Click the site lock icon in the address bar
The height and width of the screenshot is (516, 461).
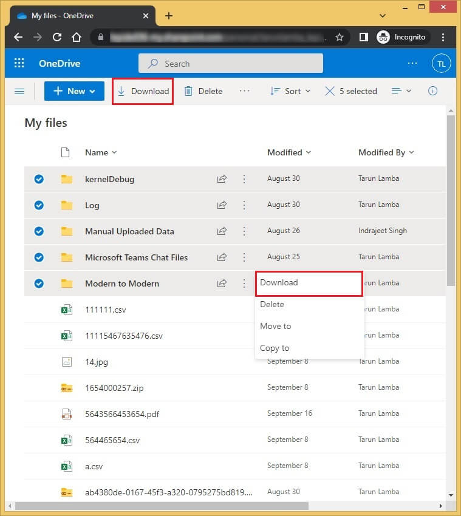pyautogui.click(x=101, y=37)
